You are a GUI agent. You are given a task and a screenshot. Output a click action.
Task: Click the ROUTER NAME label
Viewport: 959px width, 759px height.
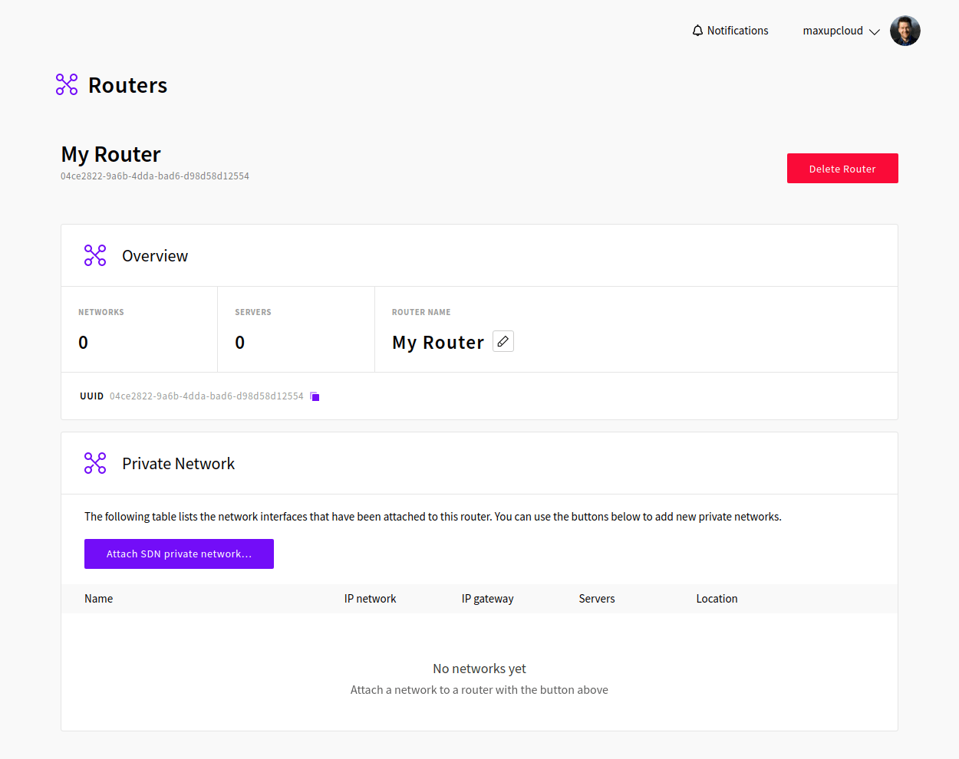pos(421,312)
